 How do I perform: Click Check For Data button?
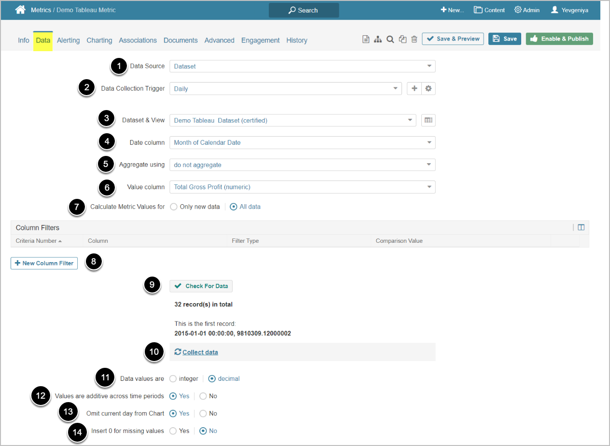(x=201, y=286)
